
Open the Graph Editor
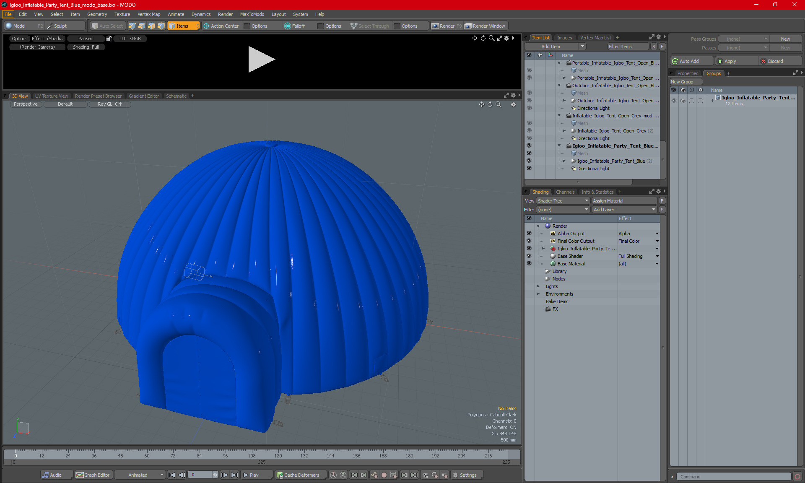click(93, 475)
